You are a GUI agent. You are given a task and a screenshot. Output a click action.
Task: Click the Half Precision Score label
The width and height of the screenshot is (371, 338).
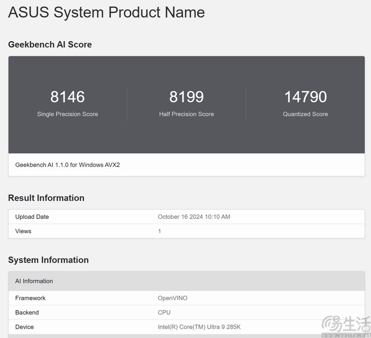186,114
